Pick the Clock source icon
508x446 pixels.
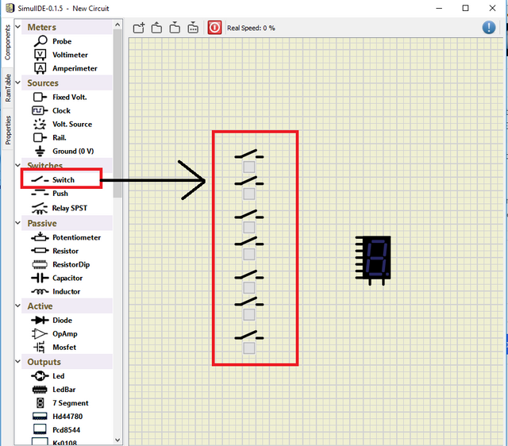click(x=40, y=111)
